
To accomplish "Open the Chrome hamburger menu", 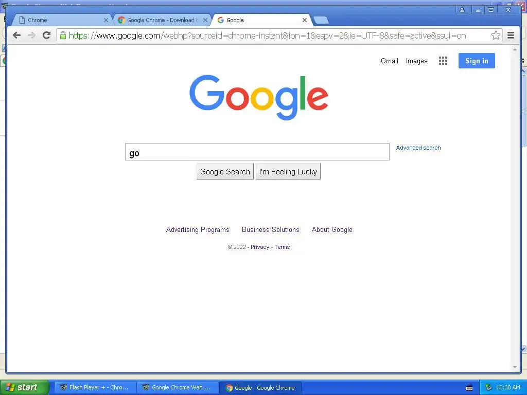I will click(x=511, y=35).
